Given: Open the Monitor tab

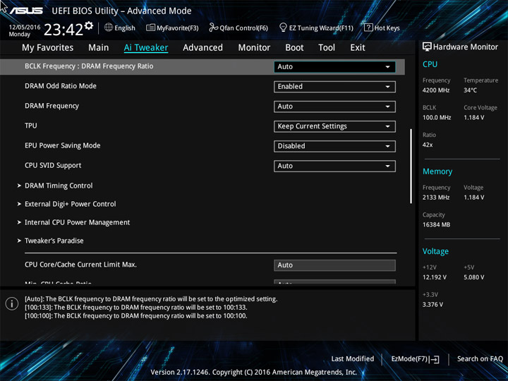Looking at the screenshot, I should click(x=254, y=48).
